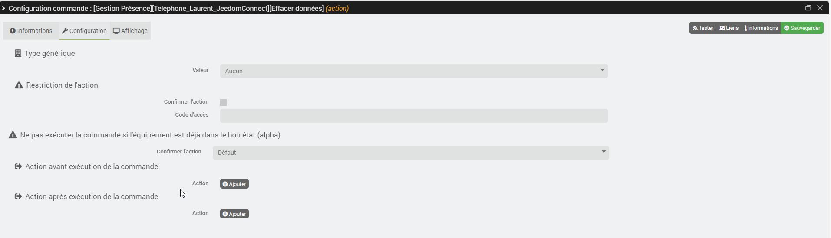Viewport: 831px width, 238px height.
Task: Click the arrow icon beside Action avant exécution
Action: pos(18,166)
